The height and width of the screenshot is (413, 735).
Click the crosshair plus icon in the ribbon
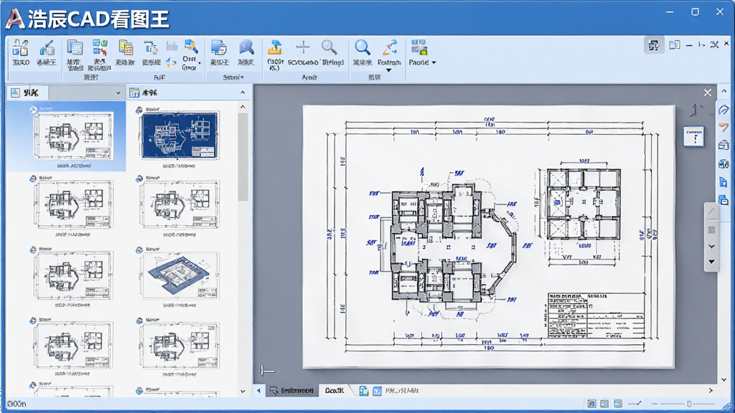pos(303,47)
